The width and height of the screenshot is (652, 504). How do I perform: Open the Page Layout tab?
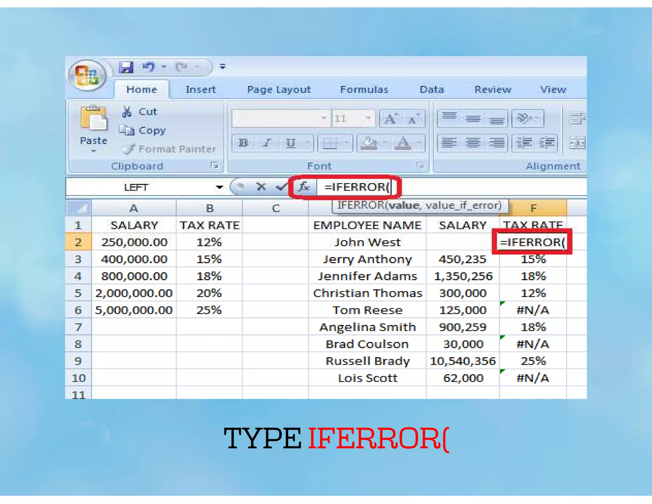click(279, 90)
